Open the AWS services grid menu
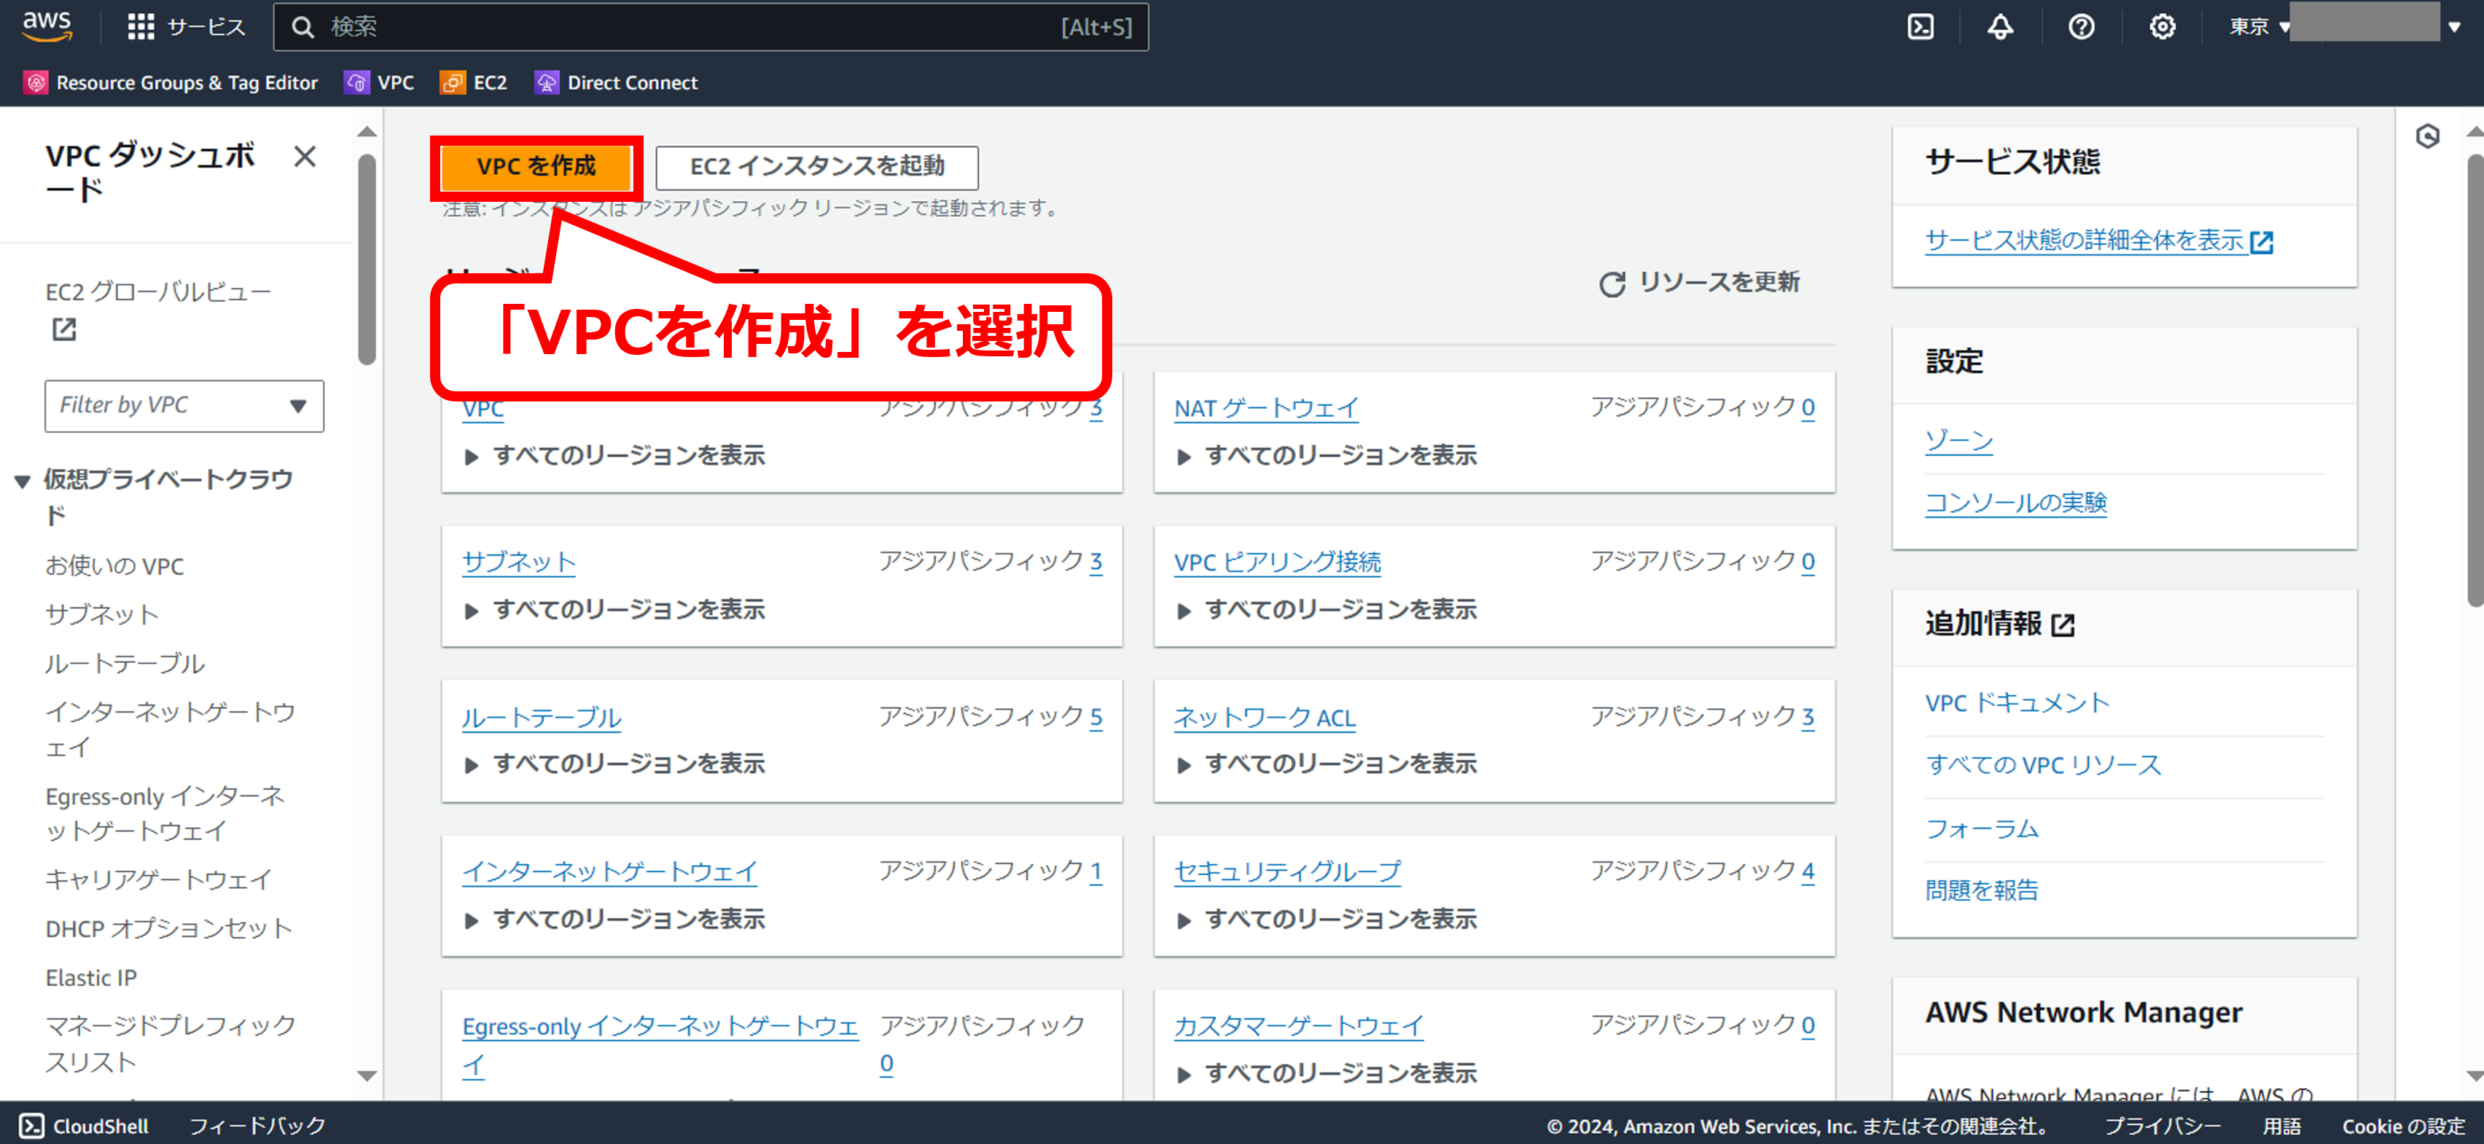This screenshot has height=1144, width=2484. pyautogui.click(x=141, y=27)
